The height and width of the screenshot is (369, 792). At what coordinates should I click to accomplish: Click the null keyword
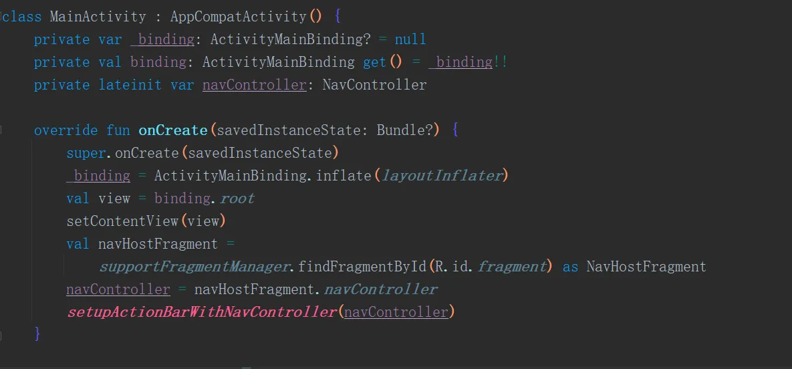410,39
